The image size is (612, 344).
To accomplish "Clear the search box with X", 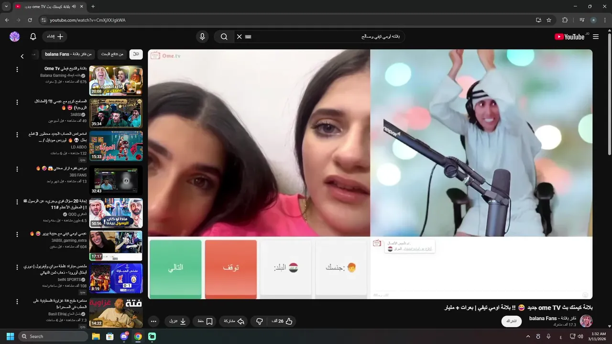I will pos(240,37).
